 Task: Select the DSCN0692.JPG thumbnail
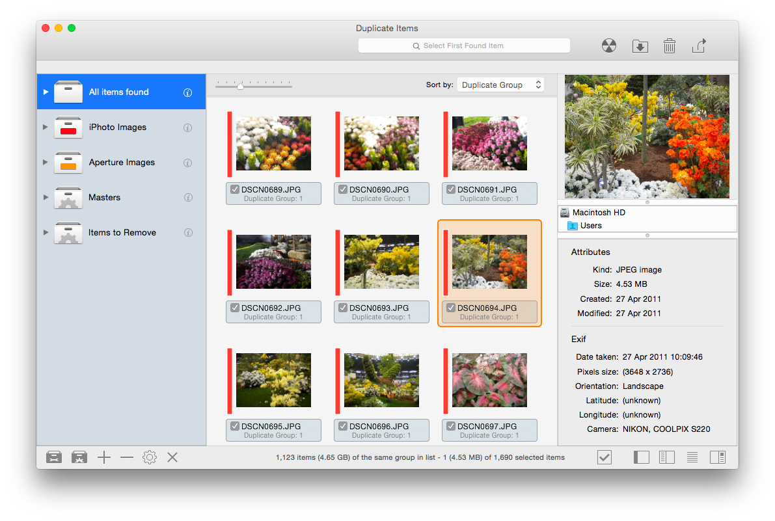coord(273,261)
